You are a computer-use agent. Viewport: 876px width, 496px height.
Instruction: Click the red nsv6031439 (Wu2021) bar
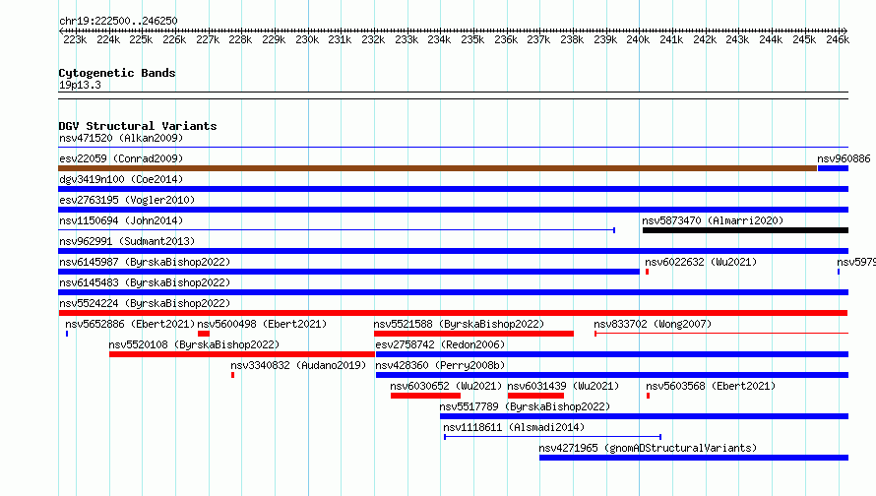tap(535, 396)
